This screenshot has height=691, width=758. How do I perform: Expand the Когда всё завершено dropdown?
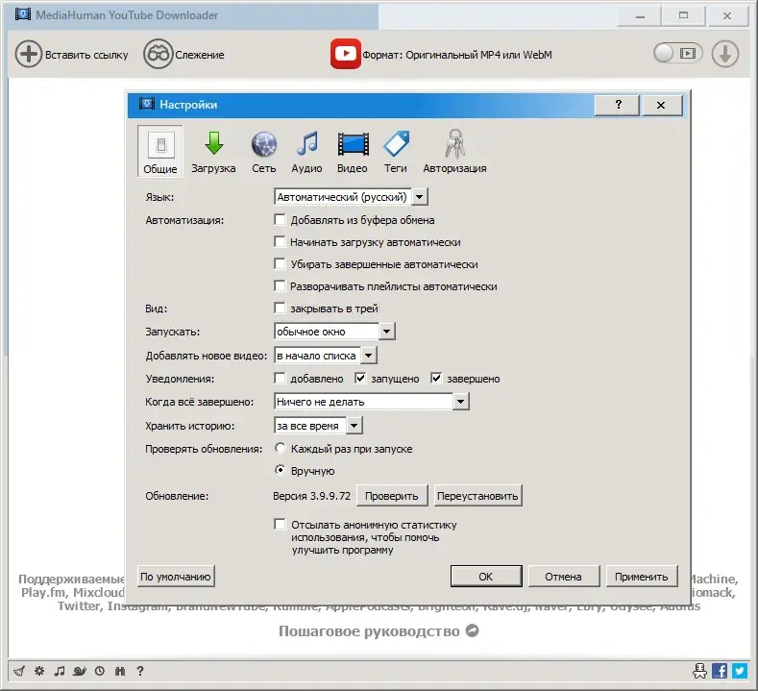pos(371,402)
